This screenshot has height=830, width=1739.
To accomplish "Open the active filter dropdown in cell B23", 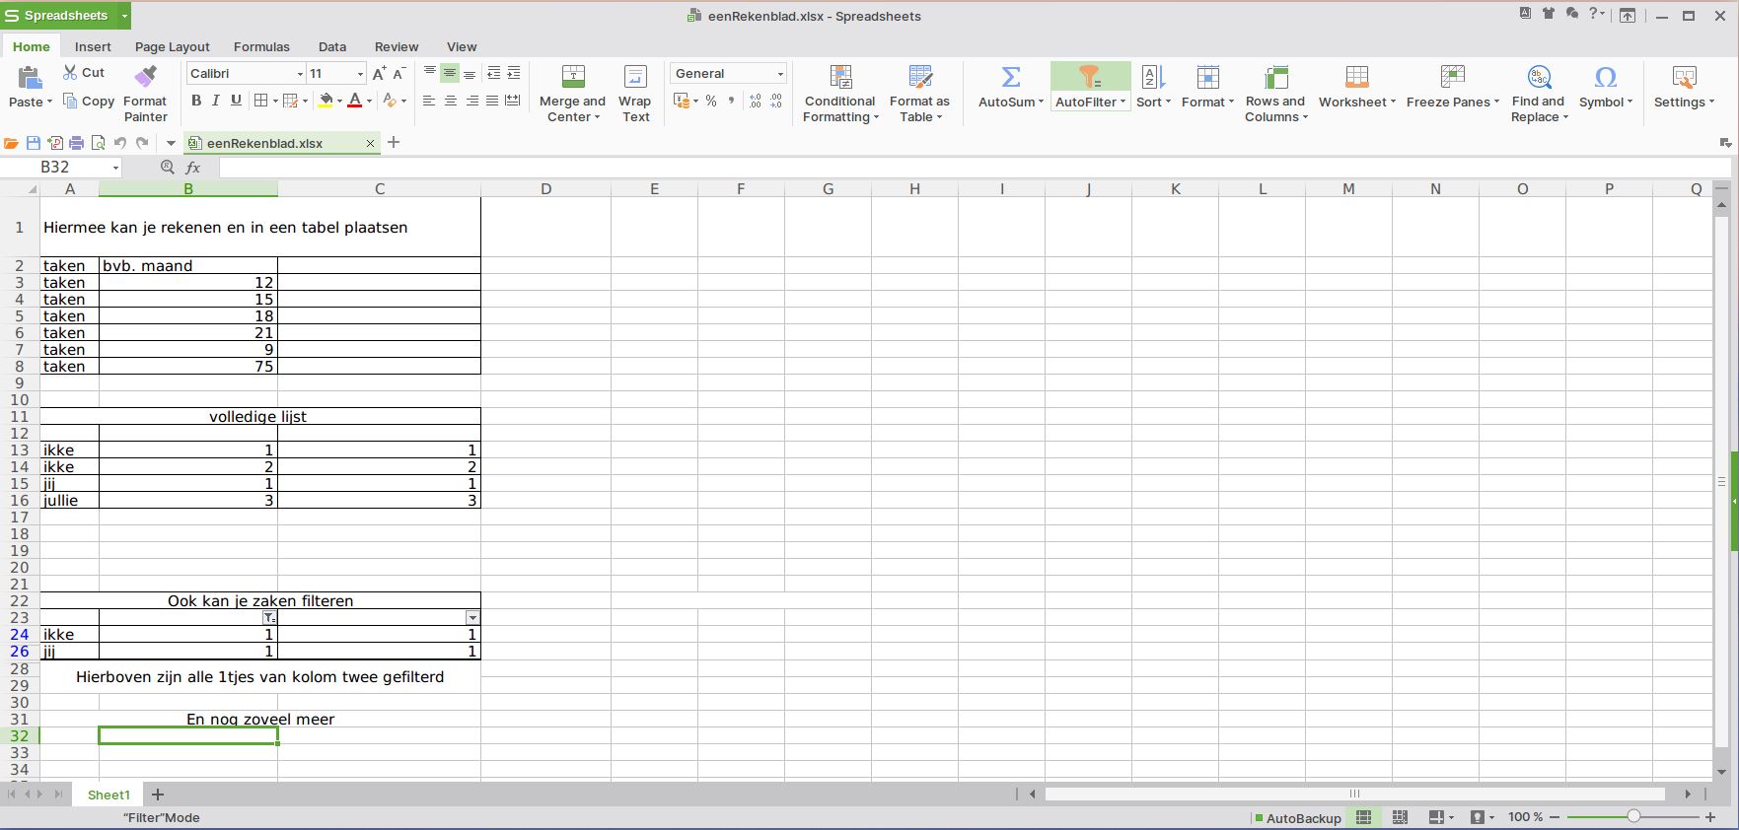I will tap(269, 617).
